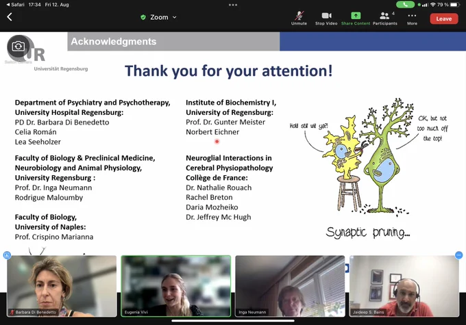Click 'Prof. Crispino Marianna' name

pos(53,237)
